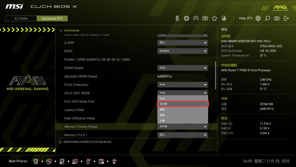Click the 32768 MB memory capacity value

pos(266,104)
